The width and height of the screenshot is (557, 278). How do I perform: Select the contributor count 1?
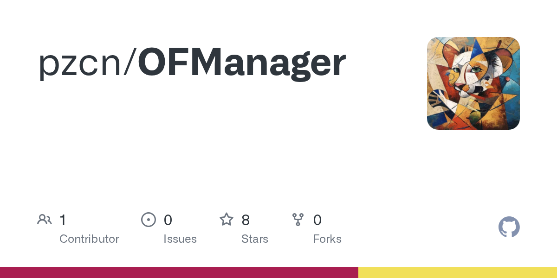click(63, 220)
